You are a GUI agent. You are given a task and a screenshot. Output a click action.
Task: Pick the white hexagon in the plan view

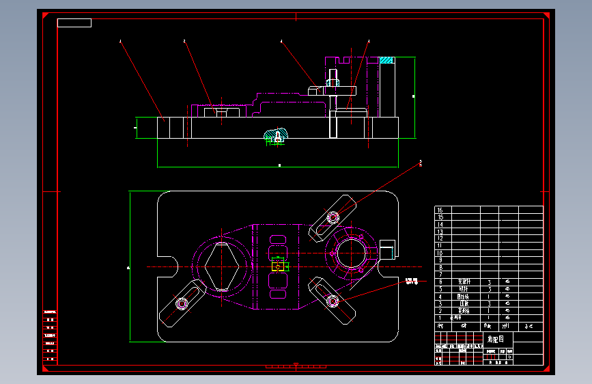tap(222, 267)
